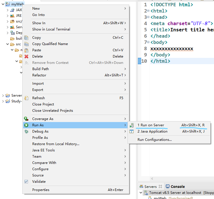Open Run Configurations dialog
Image resolution: width=214 pixels, height=199 pixels.
tap(169, 140)
